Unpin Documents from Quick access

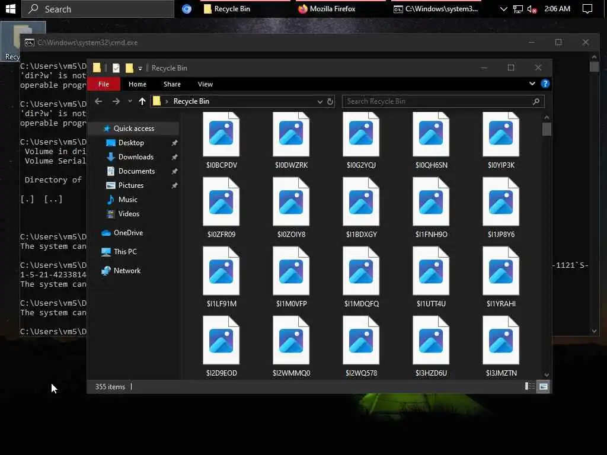click(175, 171)
